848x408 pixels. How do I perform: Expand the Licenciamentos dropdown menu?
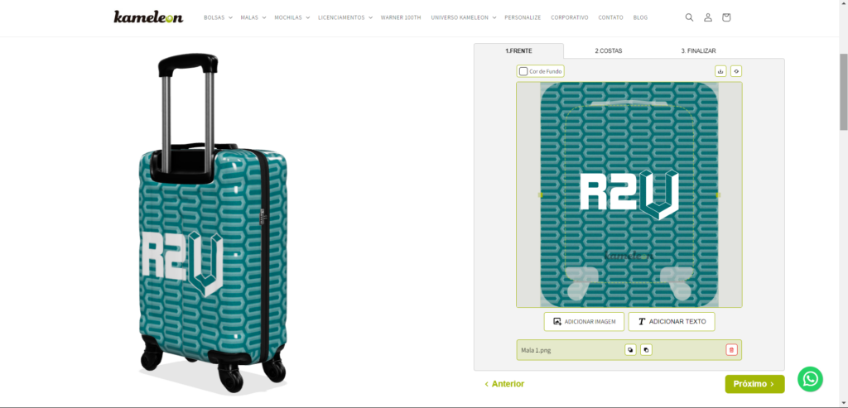coord(345,17)
